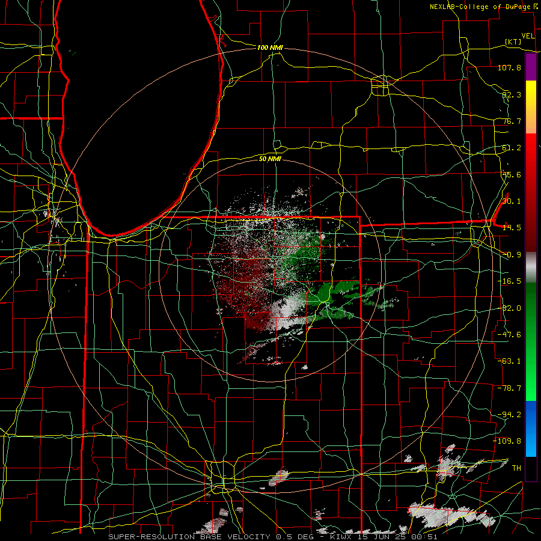Click the [KT] units label
This screenshot has height=541, width=541.
513,41
